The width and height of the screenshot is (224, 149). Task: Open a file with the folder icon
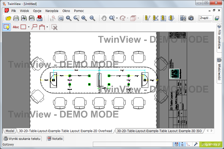pyautogui.click(x=8, y=18)
